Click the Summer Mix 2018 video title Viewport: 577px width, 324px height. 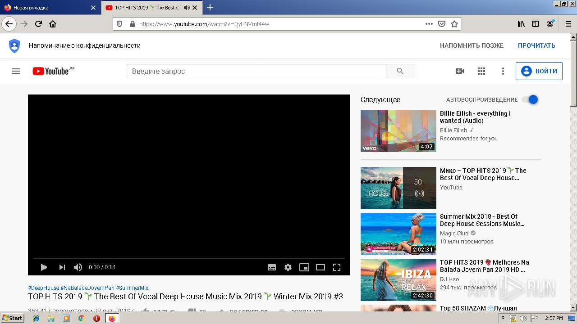pyautogui.click(x=482, y=220)
